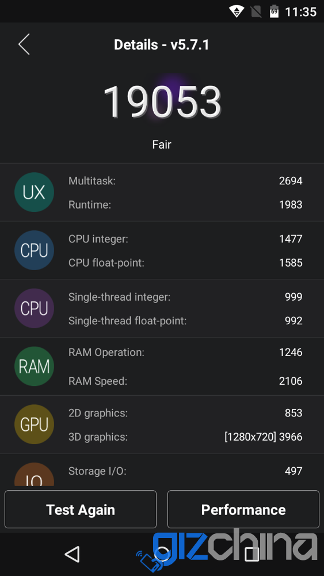Select the Storage I/O score row
324x576 pixels.
(x=185, y=471)
